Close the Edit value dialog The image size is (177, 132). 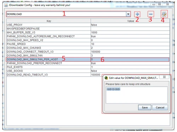click(x=164, y=77)
